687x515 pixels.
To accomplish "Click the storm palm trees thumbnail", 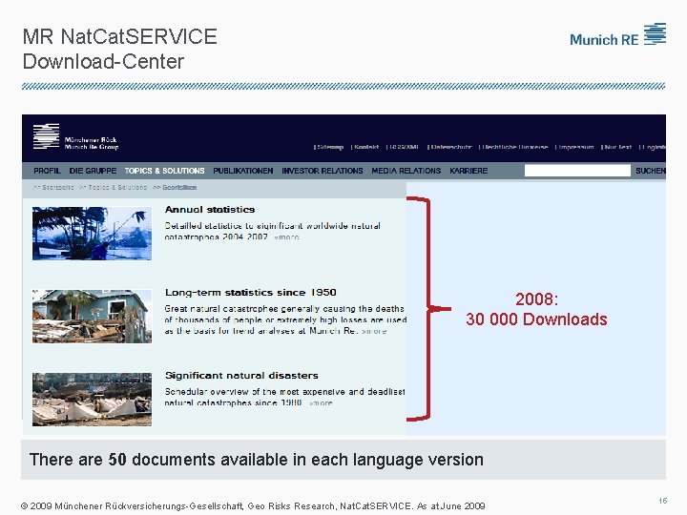I will (x=92, y=234).
